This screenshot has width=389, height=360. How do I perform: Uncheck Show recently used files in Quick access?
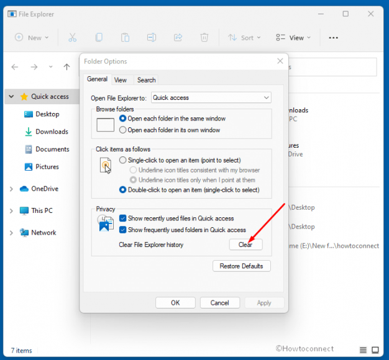(x=122, y=218)
